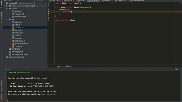This screenshot has height=102, width=182.
Task: Open the Terminal panel settings gear
Action: point(176,69)
